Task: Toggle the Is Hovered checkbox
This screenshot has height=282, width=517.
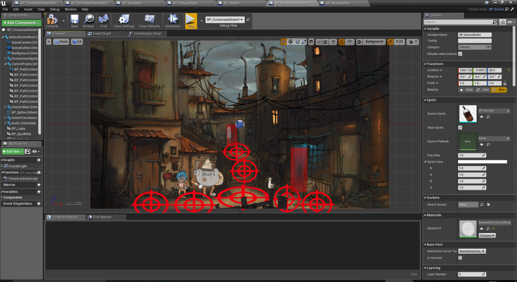Action: [x=460, y=258]
